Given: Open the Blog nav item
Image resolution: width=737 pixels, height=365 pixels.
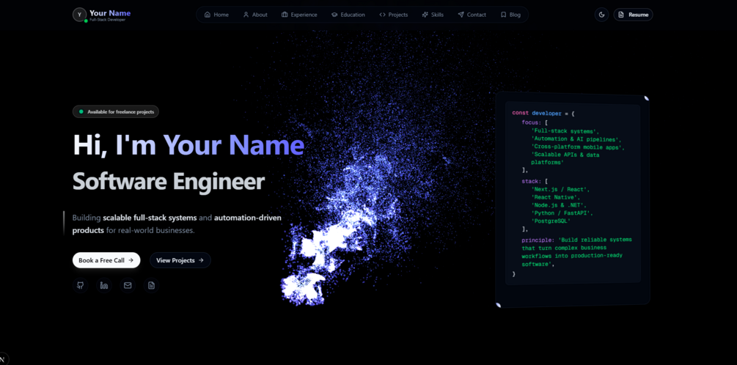Looking at the screenshot, I should pos(510,15).
